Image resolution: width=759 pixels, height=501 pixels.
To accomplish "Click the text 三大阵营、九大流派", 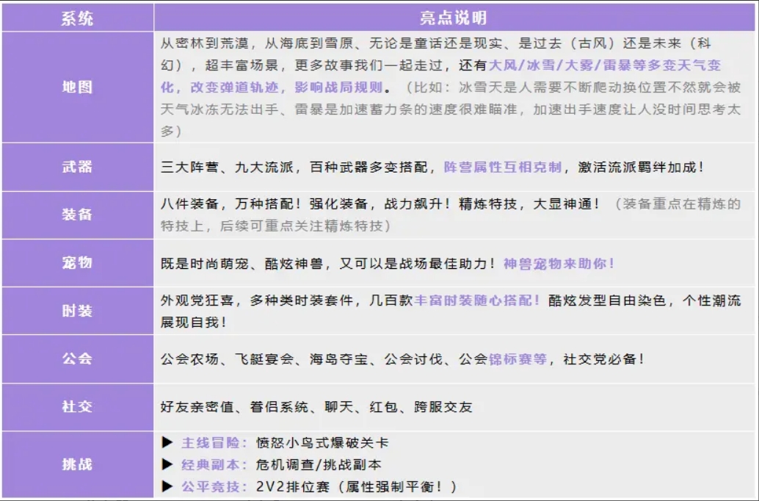I will (x=227, y=167).
